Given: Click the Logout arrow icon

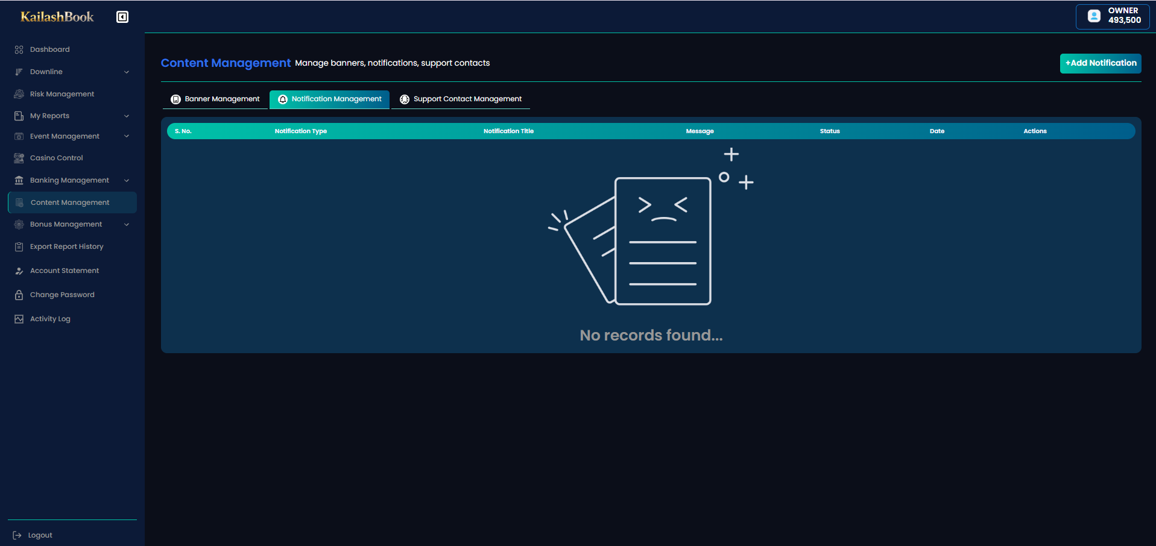Looking at the screenshot, I should pyautogui.click(x=17, y=535).
